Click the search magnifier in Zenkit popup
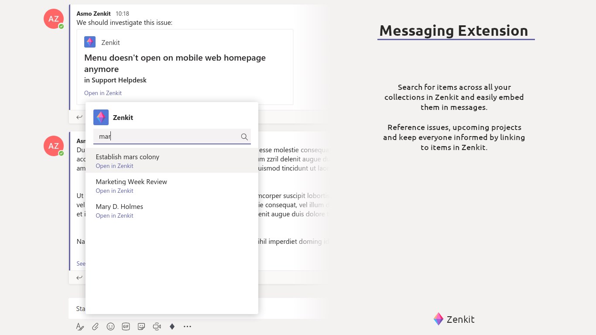The height and width of the screenshot is (335, 596). click(244, 137)
